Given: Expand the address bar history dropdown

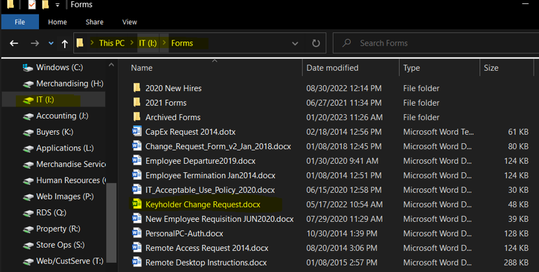Looking at the screenshot, I should tap(295, 44).
